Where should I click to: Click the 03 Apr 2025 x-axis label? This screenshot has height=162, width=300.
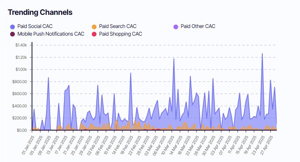tap(217, 145)
